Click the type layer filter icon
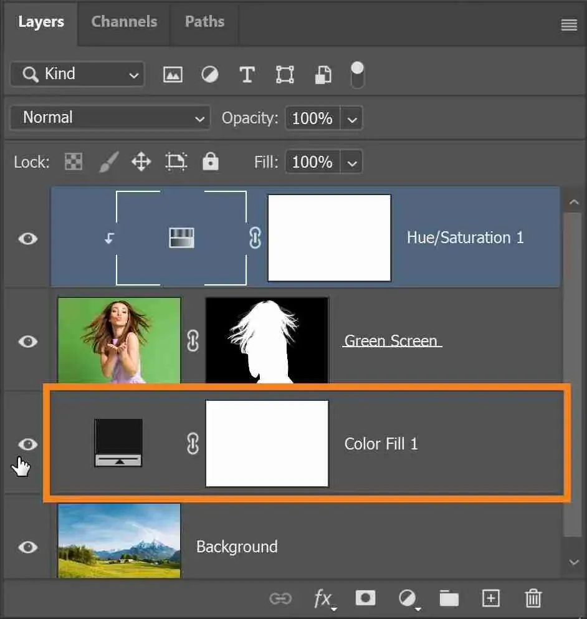587x619 pixels. pyautogui.click(x=247, y=75)
